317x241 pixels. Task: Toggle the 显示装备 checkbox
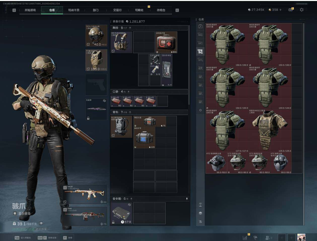[x=15, y=213]
